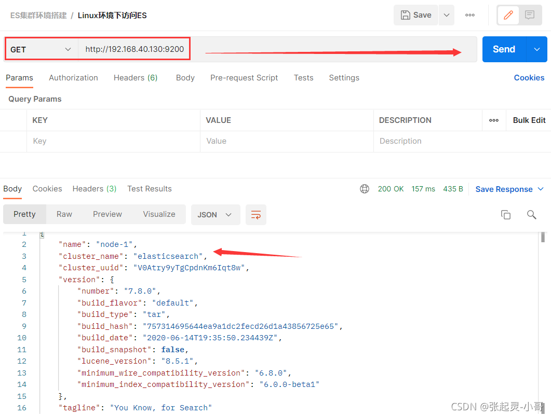Search the response with magnifier icon
The width and height of the screenshot is (551, 416).
531,215
